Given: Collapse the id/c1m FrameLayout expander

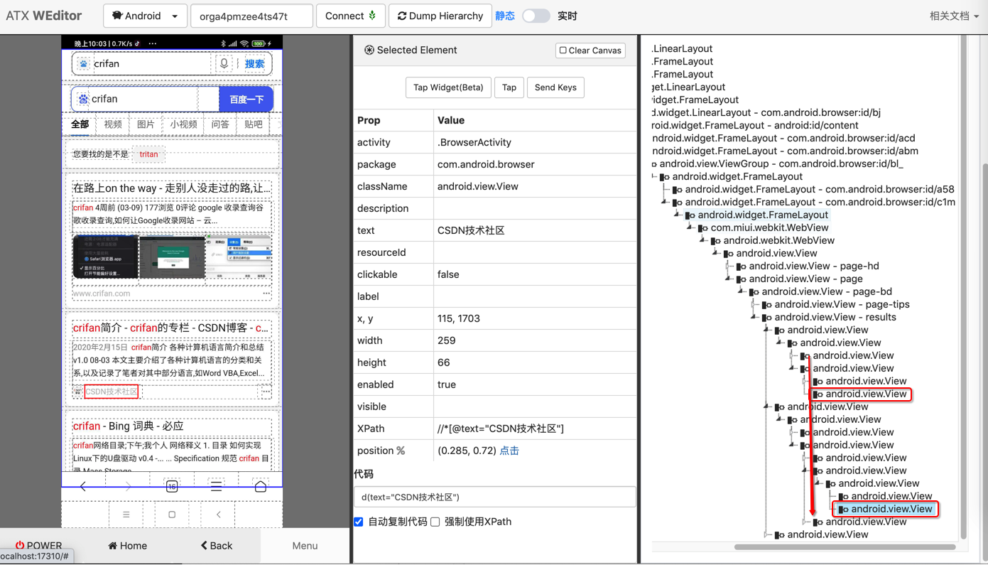Looking at the screenshot, I should [665, 202].
